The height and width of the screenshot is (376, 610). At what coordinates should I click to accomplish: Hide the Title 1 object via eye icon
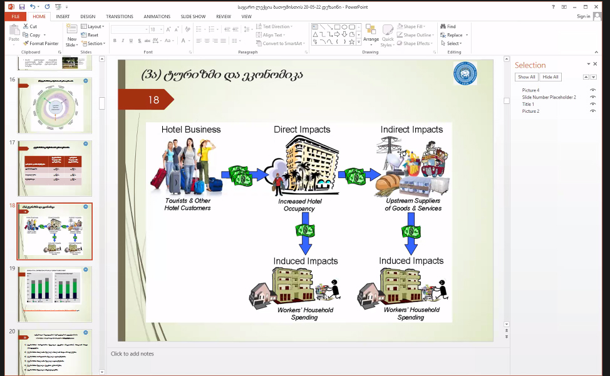tap(592, 104)
